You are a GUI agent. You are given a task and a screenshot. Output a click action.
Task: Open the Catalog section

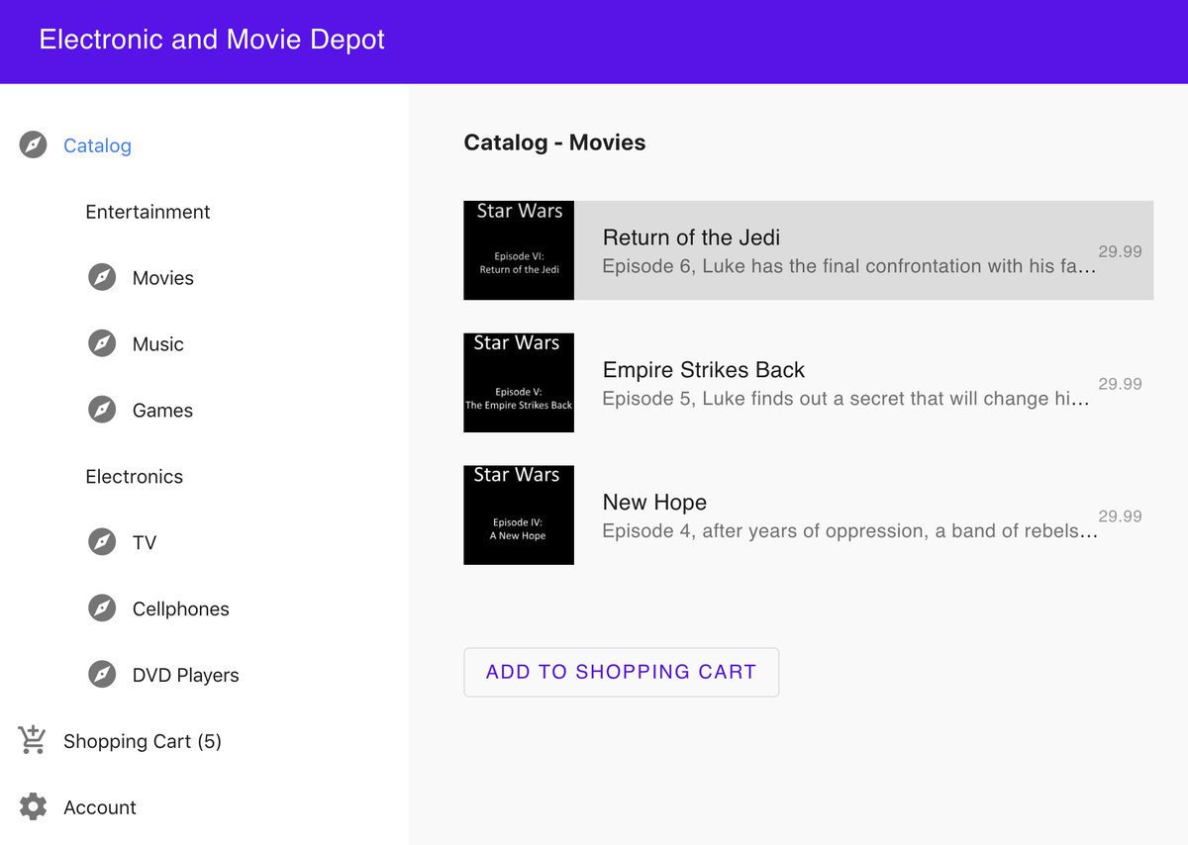pos(97,145)
